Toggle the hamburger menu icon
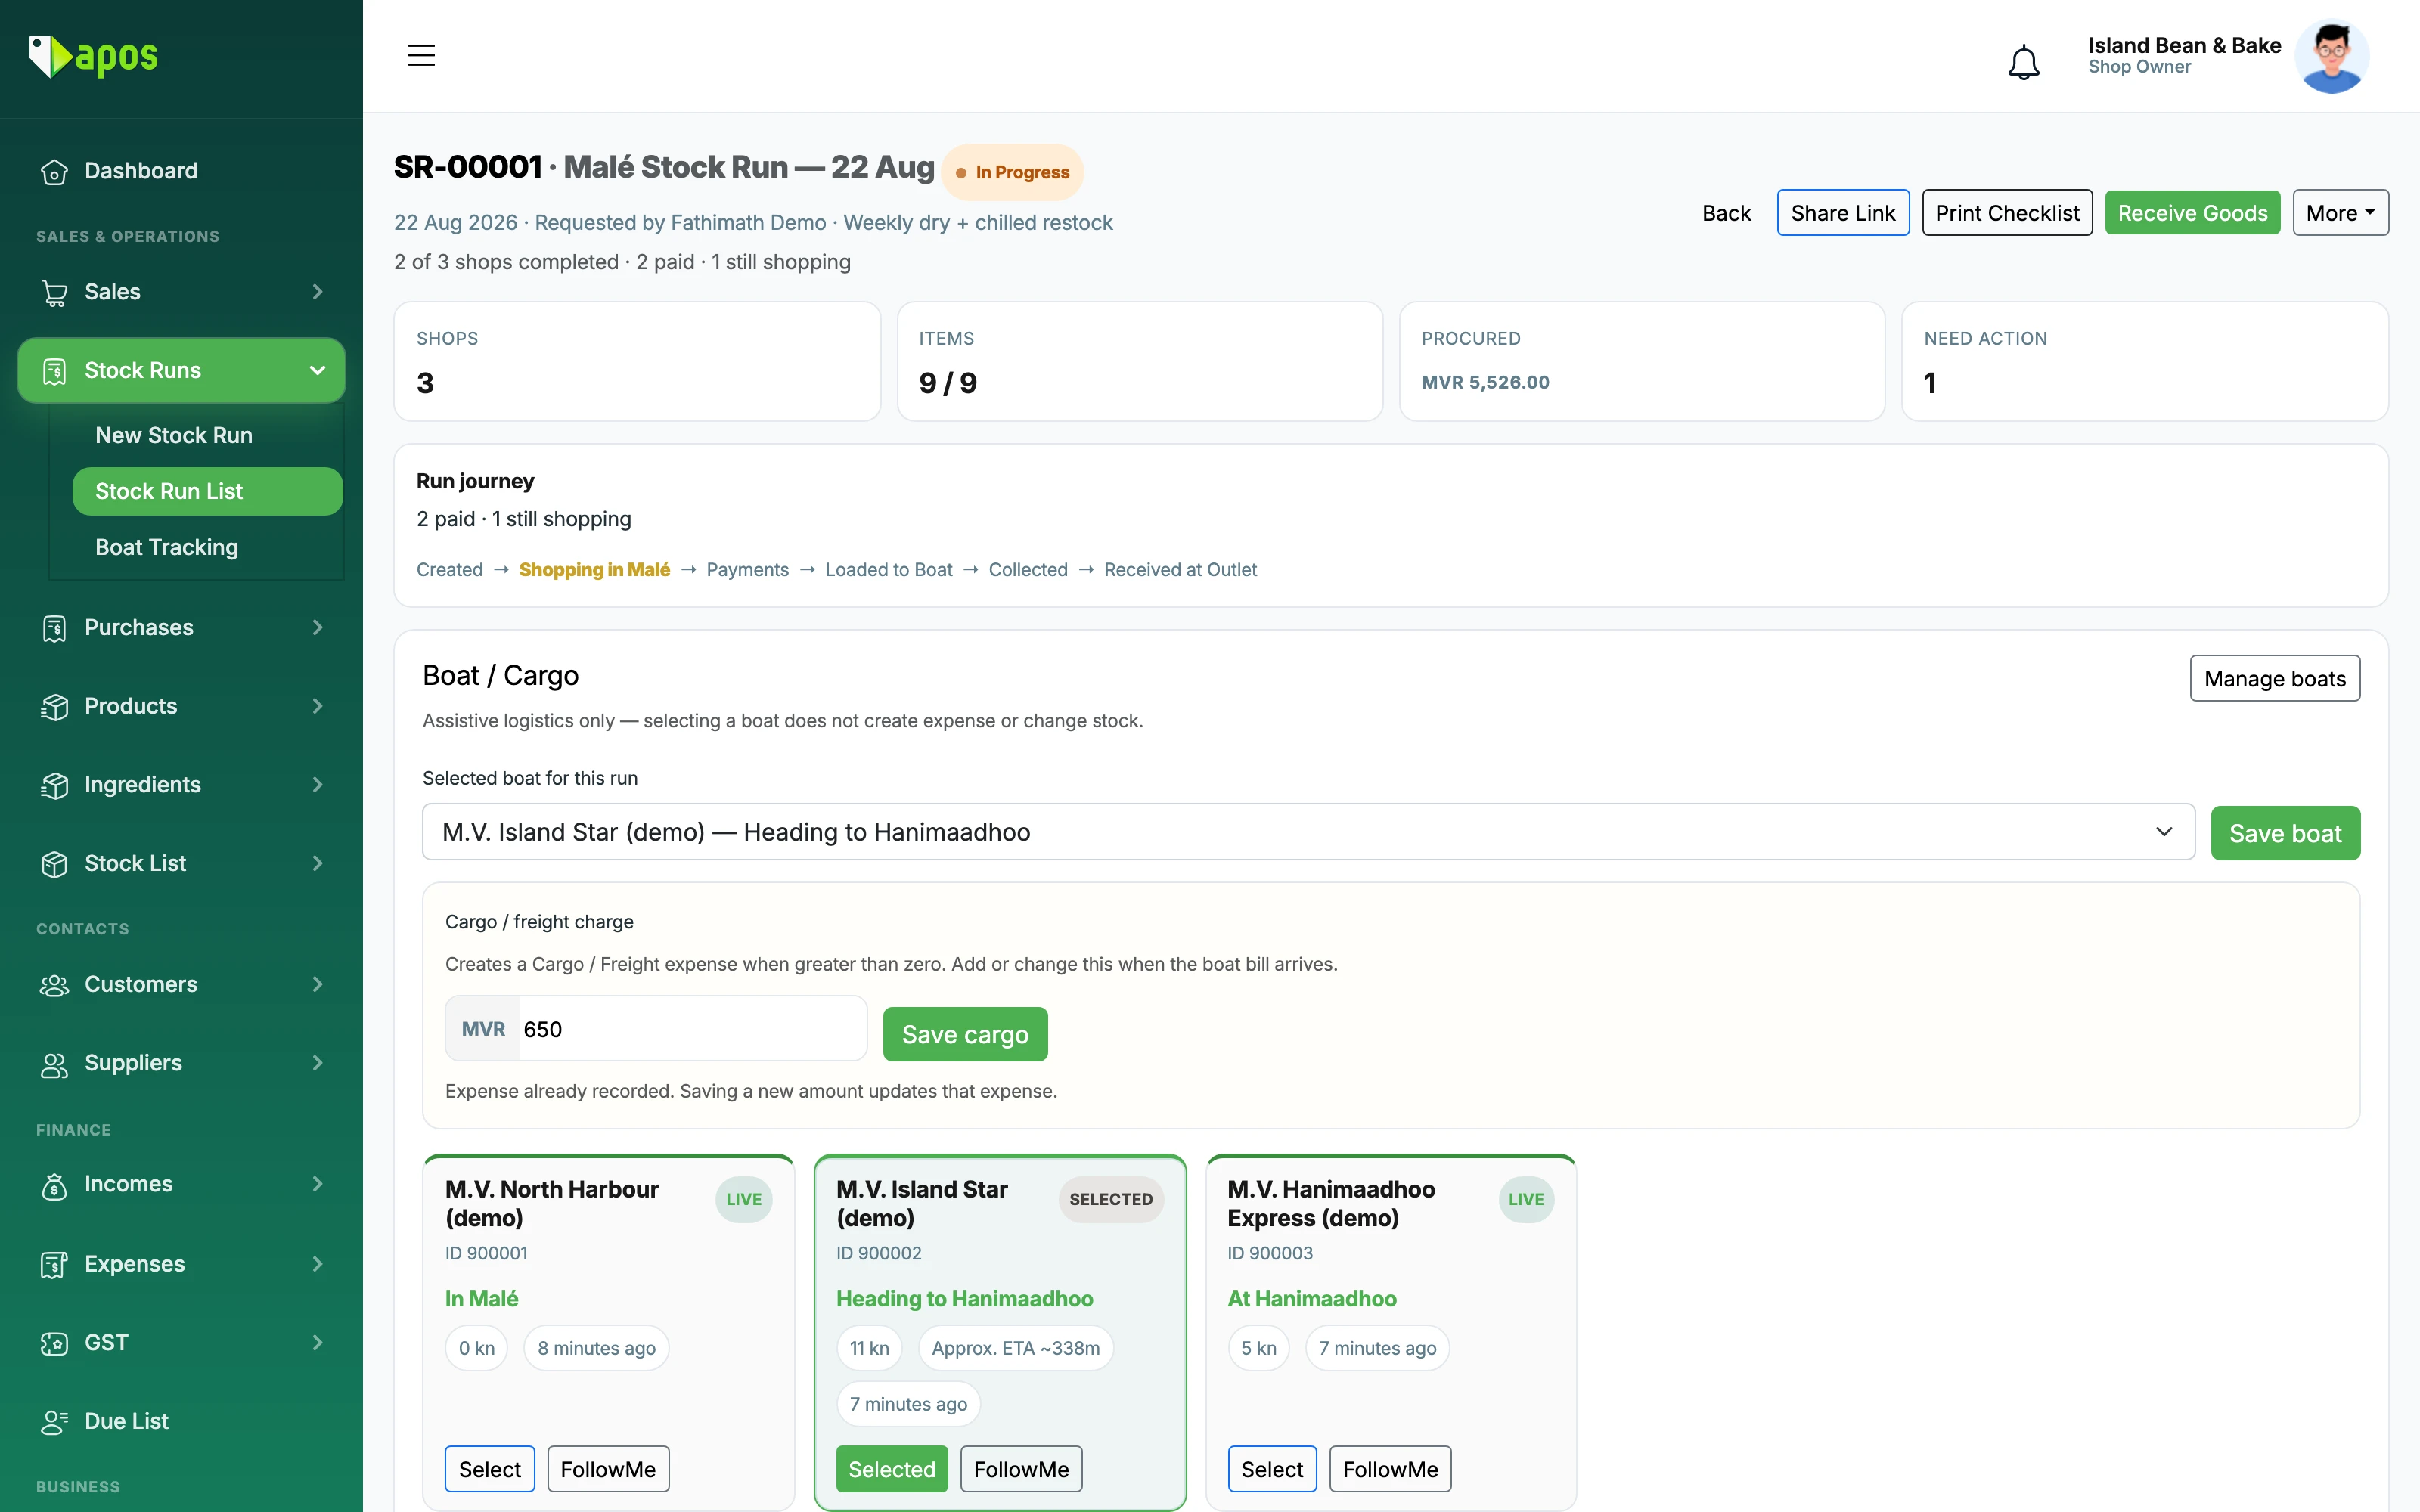This screenshot has height=1512, width=2420. tap(421, 55)
